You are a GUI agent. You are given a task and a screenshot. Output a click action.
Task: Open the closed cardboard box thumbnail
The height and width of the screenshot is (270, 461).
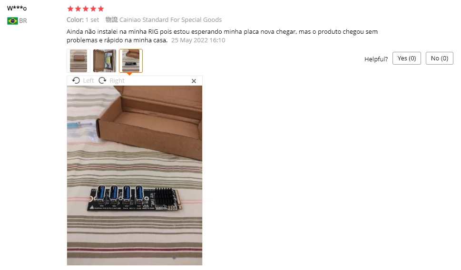(x=78, y=61)
